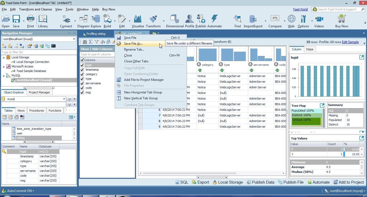Open the Visualize toolbar tool
This screenshot has height=197, width=367.
coord(138,21)
